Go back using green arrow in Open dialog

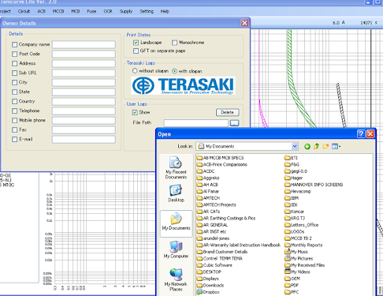coord(307,147)
